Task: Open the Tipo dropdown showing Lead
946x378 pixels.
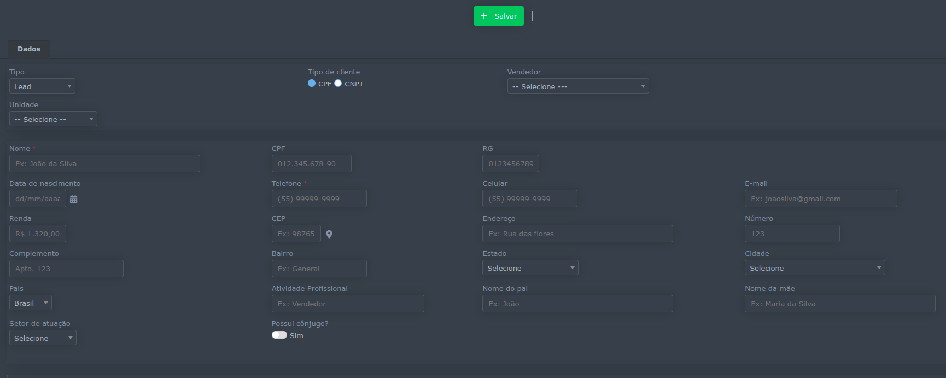Action: point(42,86)
